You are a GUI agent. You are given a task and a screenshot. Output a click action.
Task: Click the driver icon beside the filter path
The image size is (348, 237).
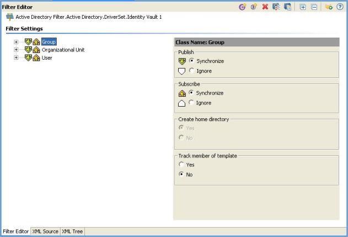coord(10,17)
